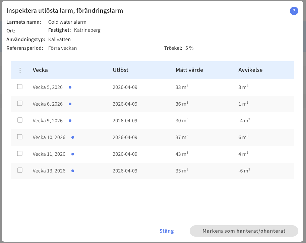Click the Utlöst date in Vecka 13 row
Viewport: 306px width, 243px height.
coord(125,171)
